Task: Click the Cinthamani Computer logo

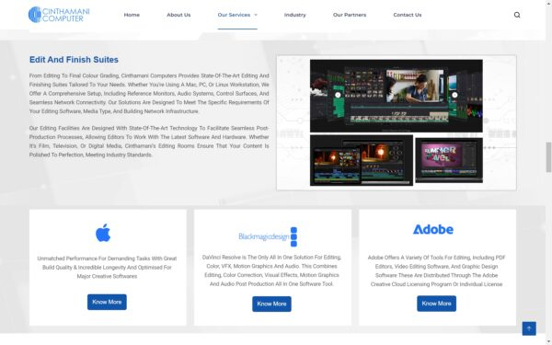Action: (x=59, y=15)
